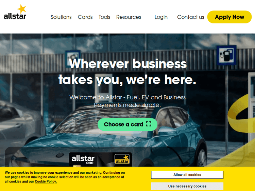Select Use necessary cookies

[x=187, y=186]
